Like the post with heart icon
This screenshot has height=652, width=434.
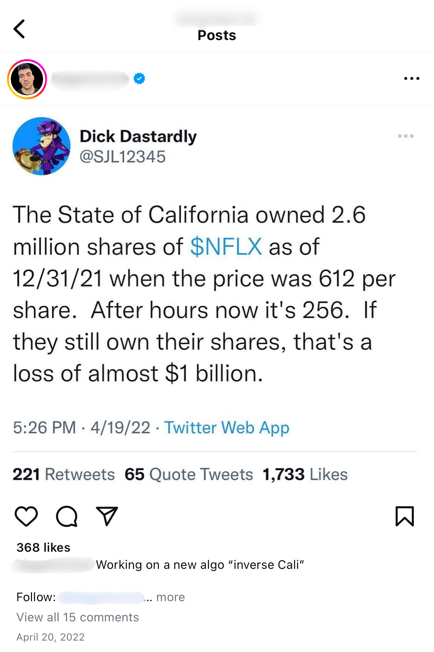click(26, 516)
